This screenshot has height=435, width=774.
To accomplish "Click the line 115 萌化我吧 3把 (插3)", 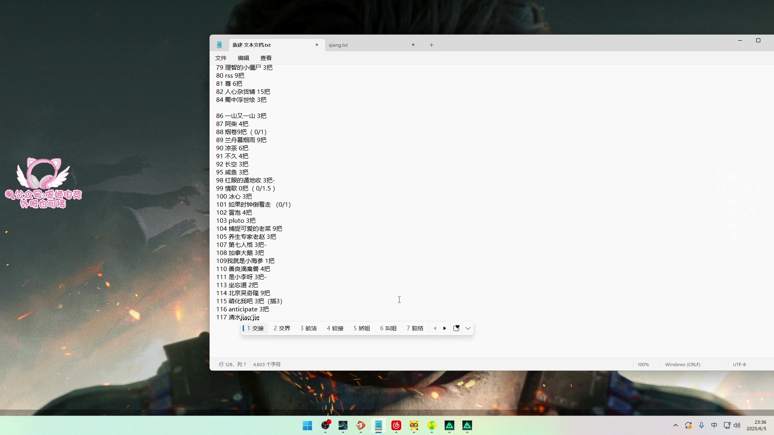I will (250, 301).
